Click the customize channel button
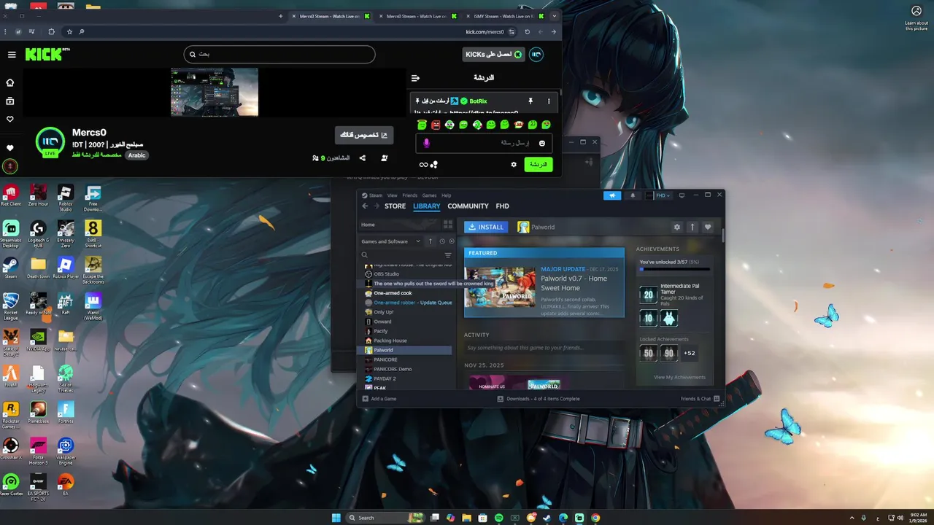Screen dimensions: 934x525 [x=364, y=135]
